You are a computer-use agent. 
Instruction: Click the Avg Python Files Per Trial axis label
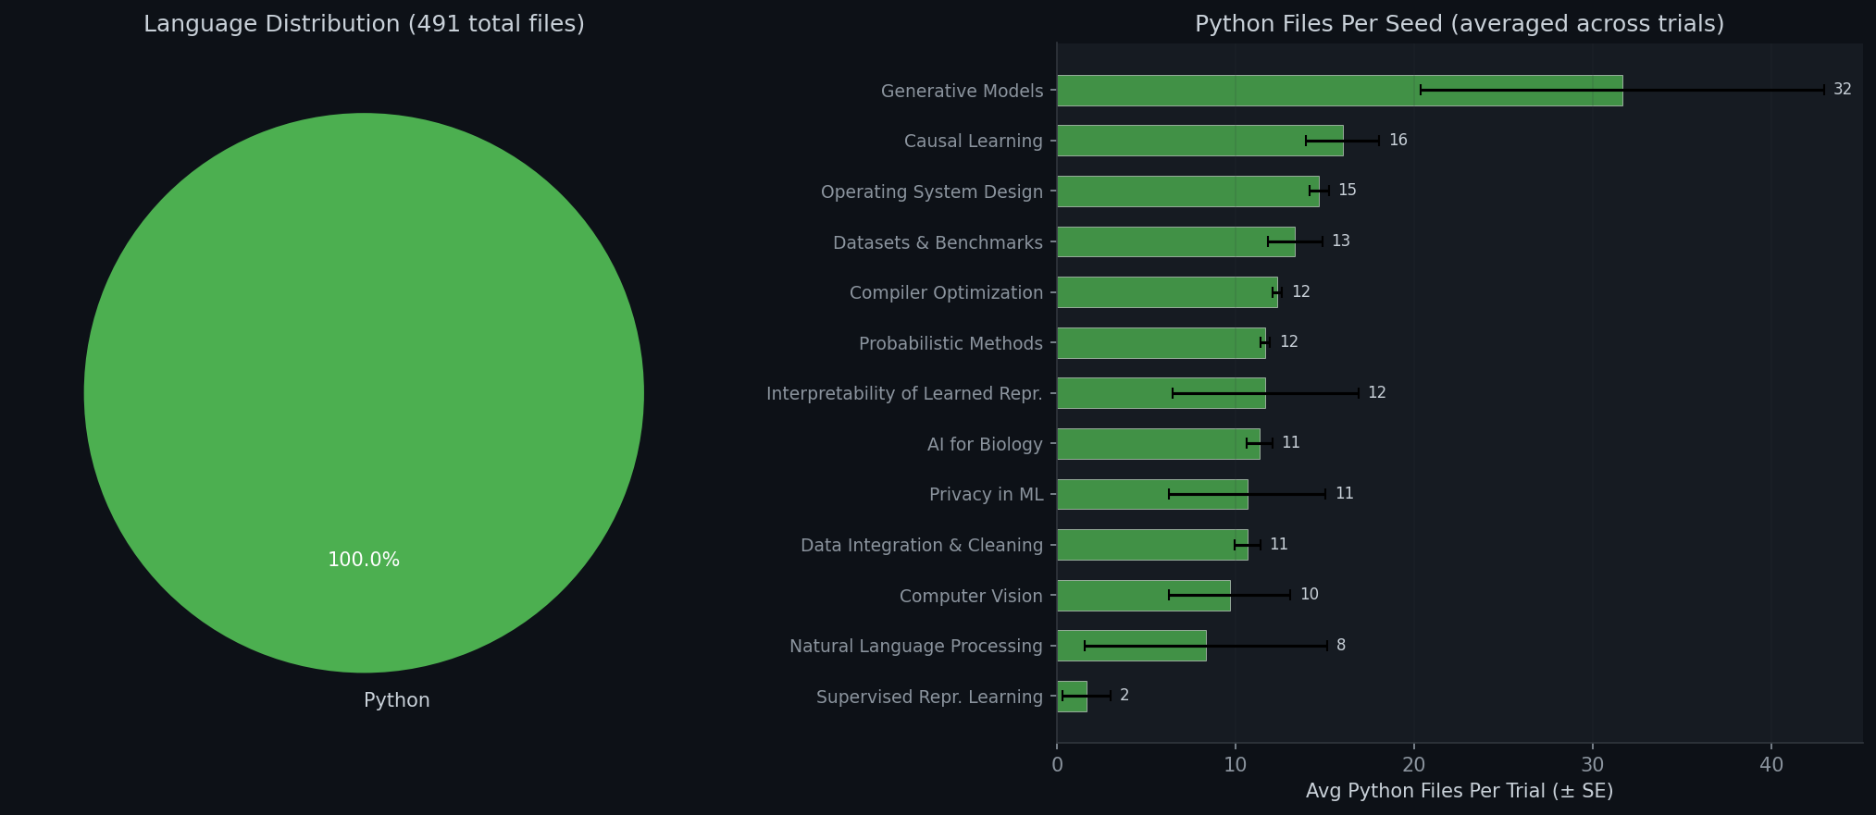[x=1459, y=791]
